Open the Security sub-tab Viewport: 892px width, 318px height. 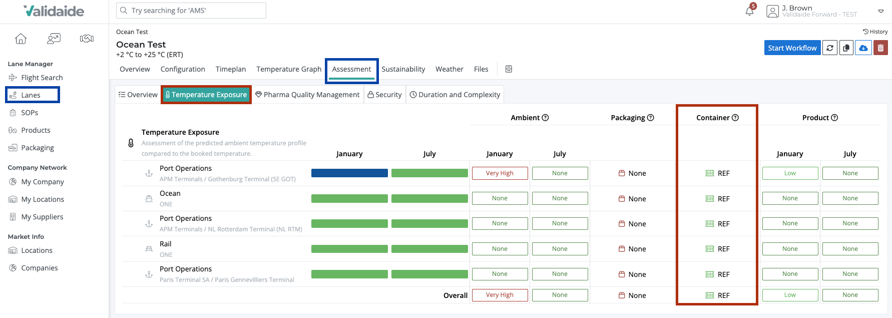(x=384, y=95)
